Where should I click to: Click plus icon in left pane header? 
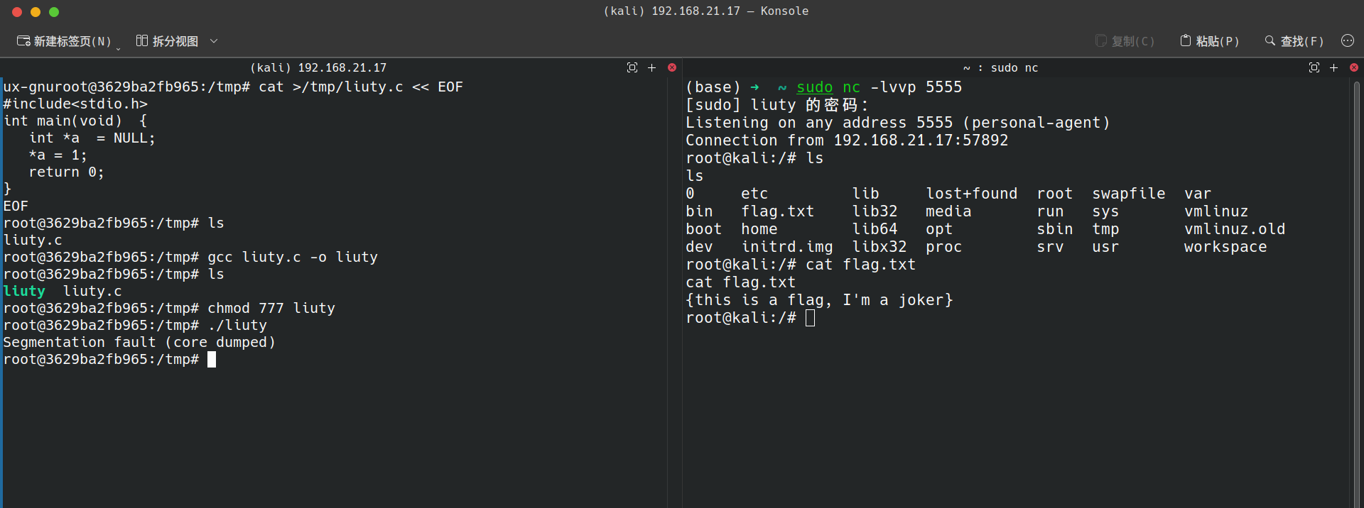pos(652,67)
